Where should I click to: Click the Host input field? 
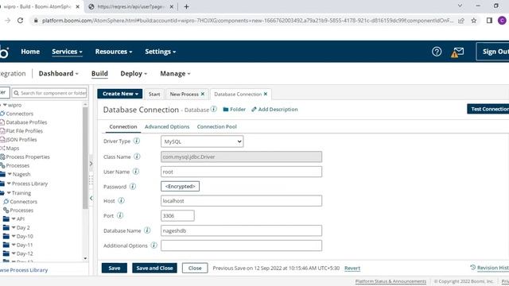click(241, 201)
